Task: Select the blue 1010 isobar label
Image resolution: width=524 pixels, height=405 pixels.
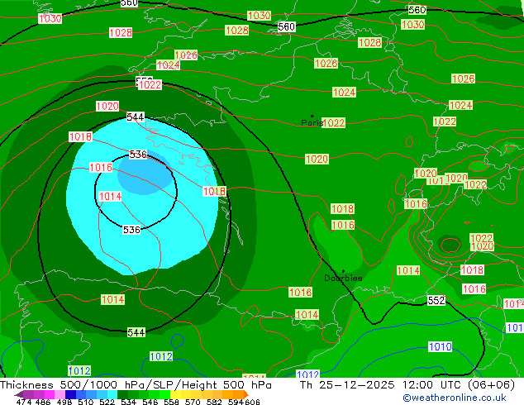Action: coord(441,346)
